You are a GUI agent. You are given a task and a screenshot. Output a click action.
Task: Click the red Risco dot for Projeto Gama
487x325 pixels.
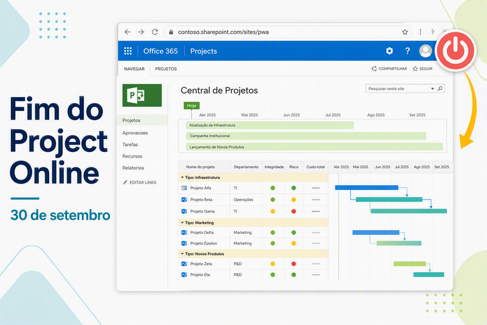pos(293,211)
